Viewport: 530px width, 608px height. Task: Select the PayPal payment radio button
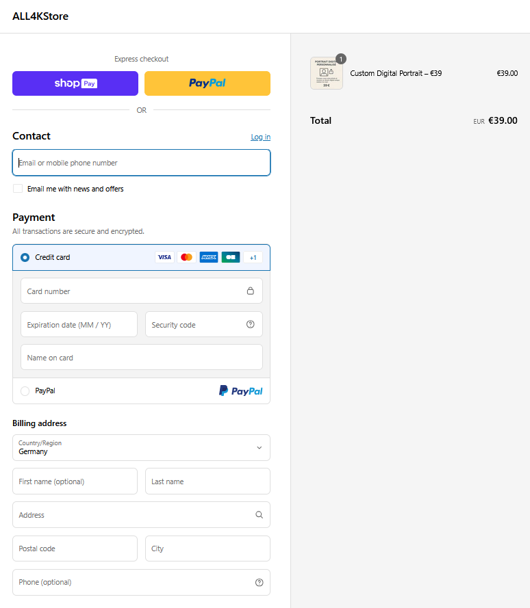click(x=25, y=391)
